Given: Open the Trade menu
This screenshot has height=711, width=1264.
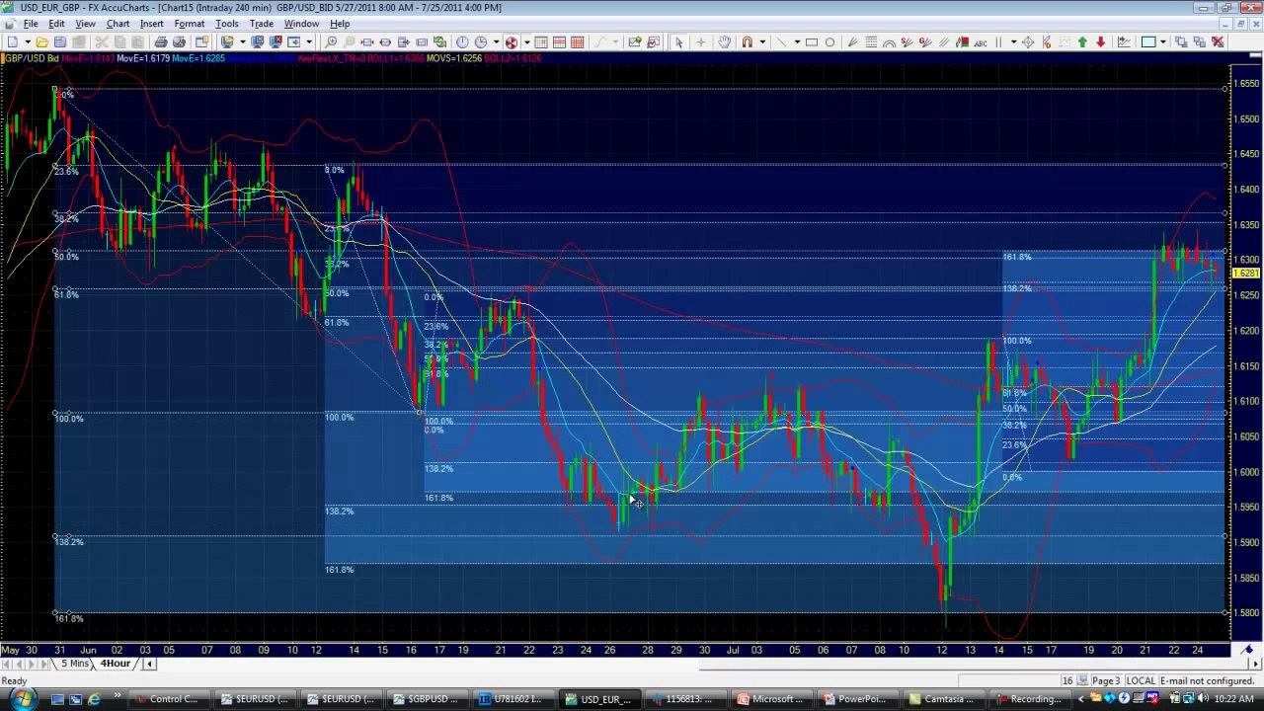Looking at the screenshot, I should (x=261, y=24).
